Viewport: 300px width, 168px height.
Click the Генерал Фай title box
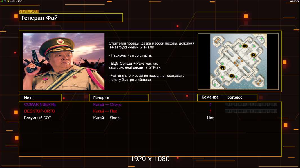coord(71,18)
